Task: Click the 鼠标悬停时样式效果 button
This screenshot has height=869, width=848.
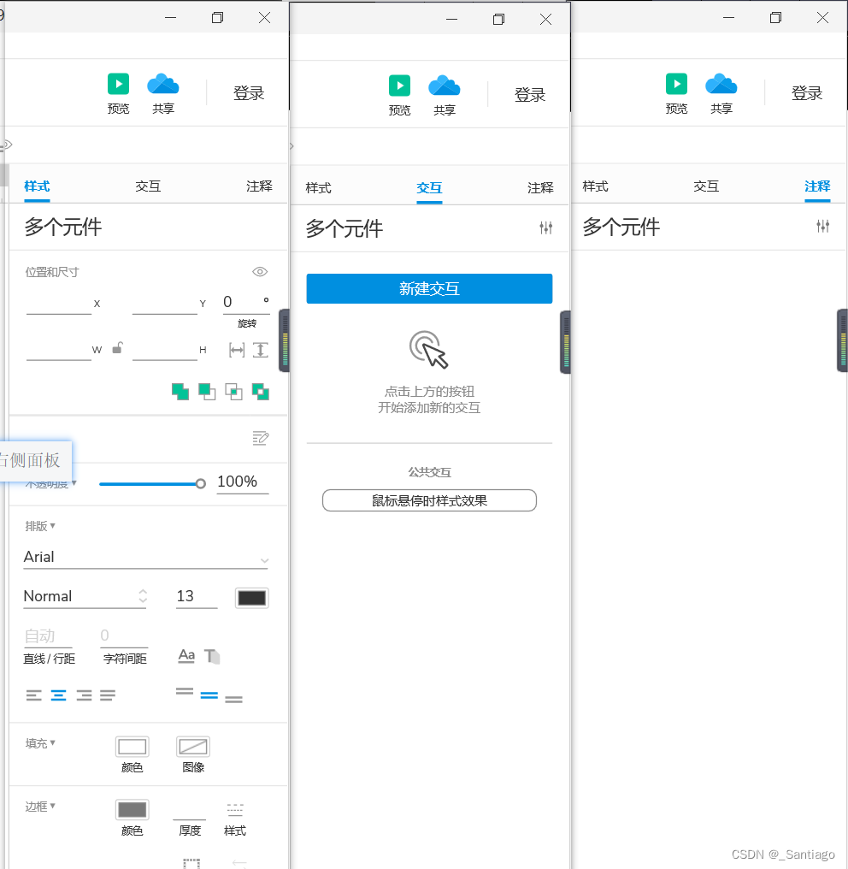Action: pos(429,500)
